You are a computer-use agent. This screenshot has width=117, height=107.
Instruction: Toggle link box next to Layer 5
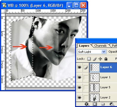click(x=86, y=88)
